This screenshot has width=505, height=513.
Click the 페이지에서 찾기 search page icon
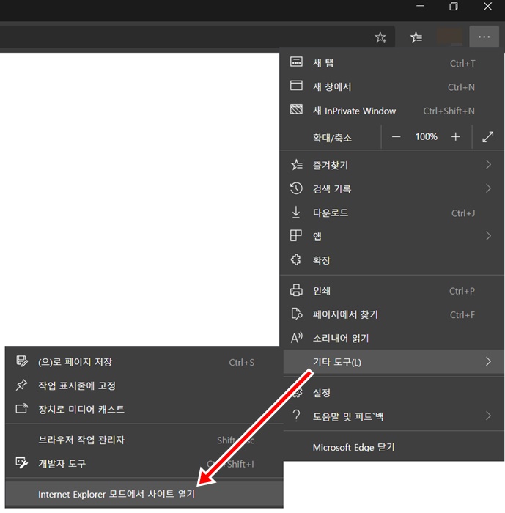[x=297, y=314]
